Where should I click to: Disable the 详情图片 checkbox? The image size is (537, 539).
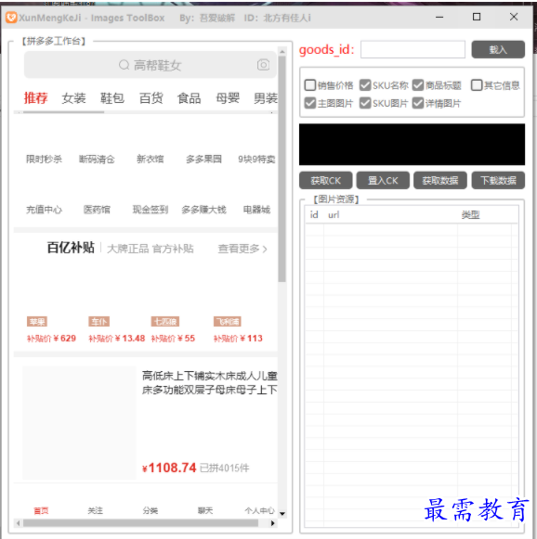click(418, 103)
